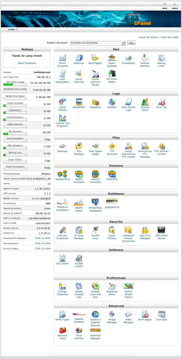Click reset box order link

point(170,37)
